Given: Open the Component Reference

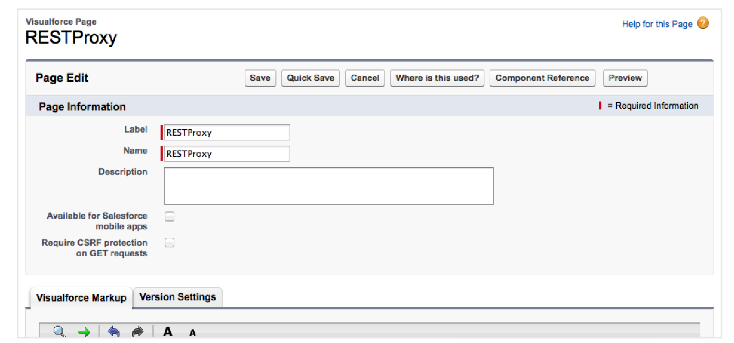Looking at the screenshot, I should point(542,78).
